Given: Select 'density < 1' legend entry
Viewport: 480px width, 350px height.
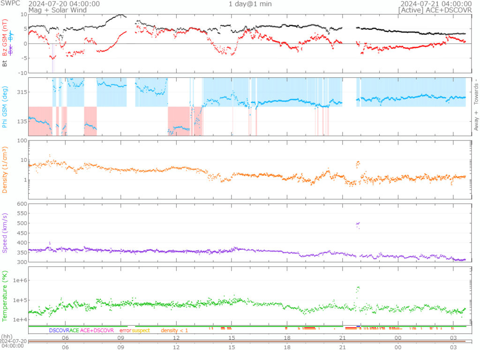Looking at the screenshot, I should [174, 330].
